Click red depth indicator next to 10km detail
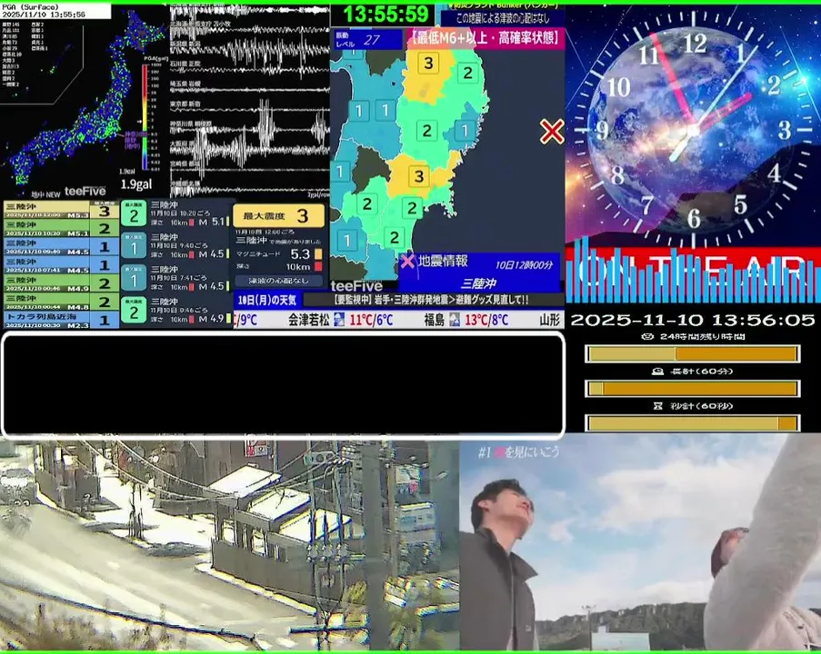 (318, 267)
